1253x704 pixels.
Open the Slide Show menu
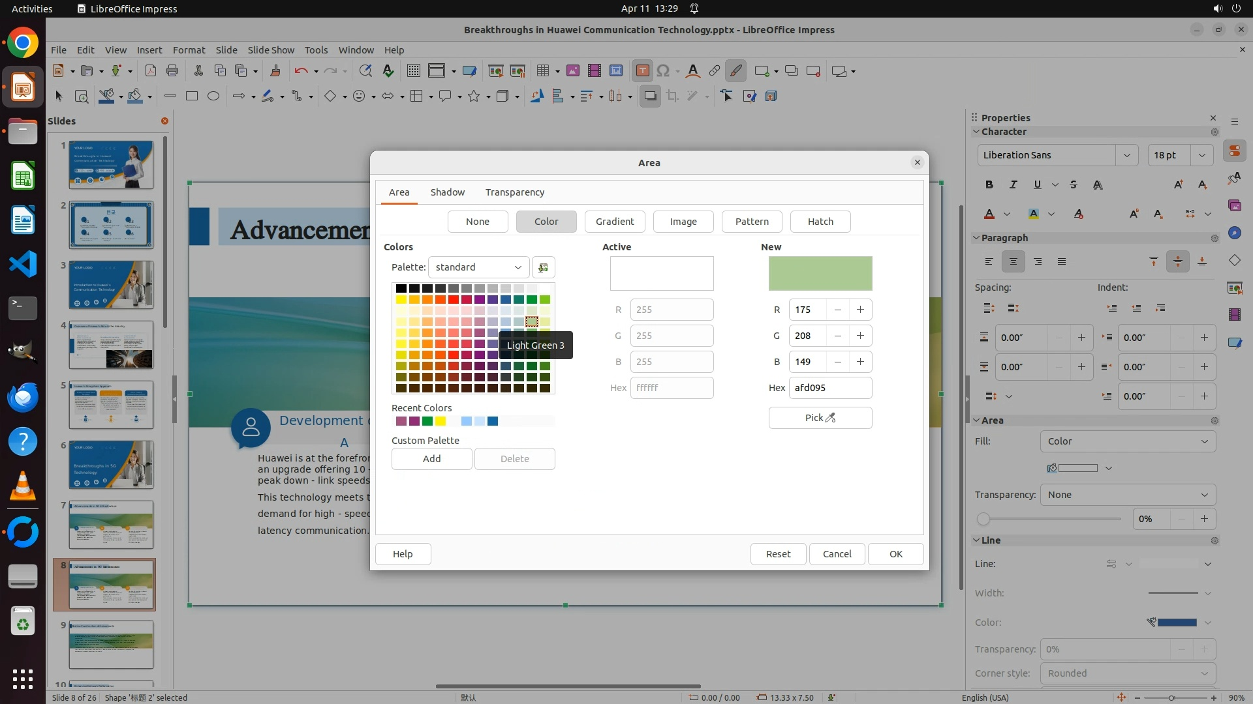(x=271, y=50)
